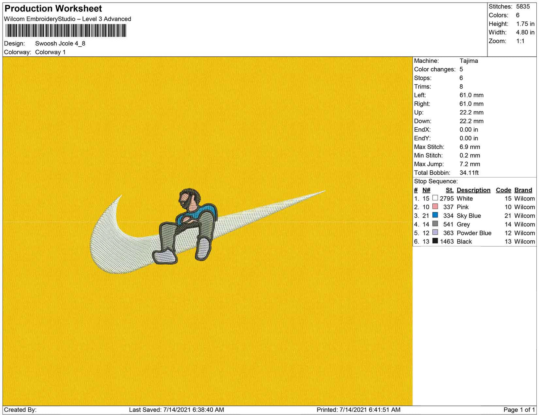Click the "Wilcom" brand in the White row
This screenshot has width=539, height=415.
tap(524, 199)
